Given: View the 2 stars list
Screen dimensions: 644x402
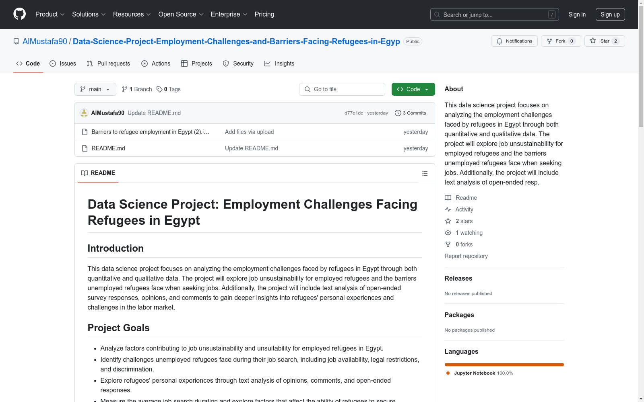Looking at the screenshot, I should 459,221.
